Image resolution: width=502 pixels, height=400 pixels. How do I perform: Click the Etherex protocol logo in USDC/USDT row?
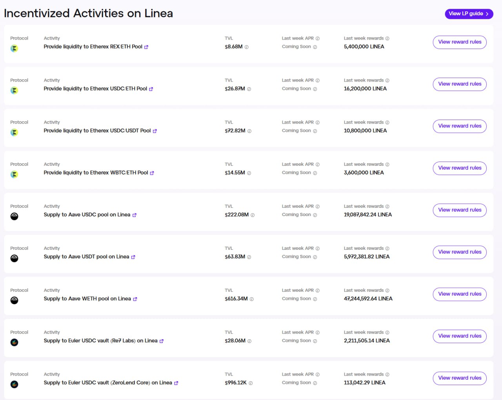click(14, 133)
